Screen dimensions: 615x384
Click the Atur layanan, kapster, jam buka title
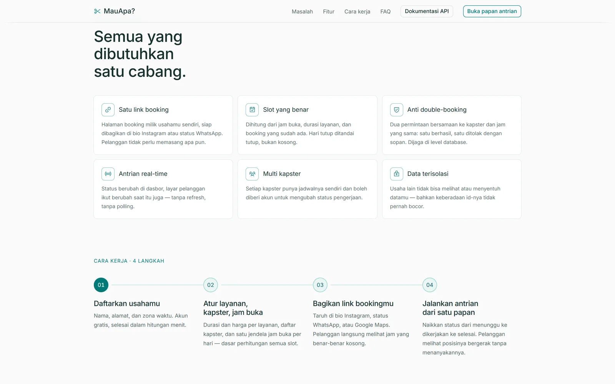[233, 308]
